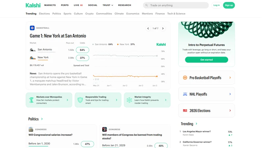Click the 40% odds on stock trading ban
Screen dimensions: 263x148
(161, 146)
